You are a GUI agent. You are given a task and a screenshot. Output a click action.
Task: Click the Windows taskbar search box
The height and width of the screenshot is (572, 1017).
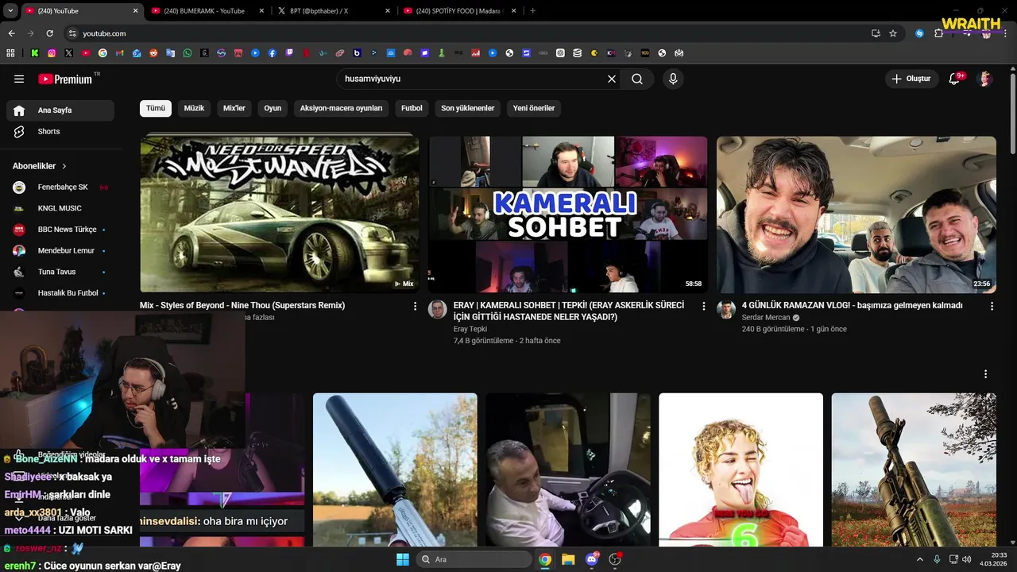click(x=474, y=559)
